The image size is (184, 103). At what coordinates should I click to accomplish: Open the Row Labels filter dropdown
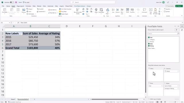[x=21, y=34]
